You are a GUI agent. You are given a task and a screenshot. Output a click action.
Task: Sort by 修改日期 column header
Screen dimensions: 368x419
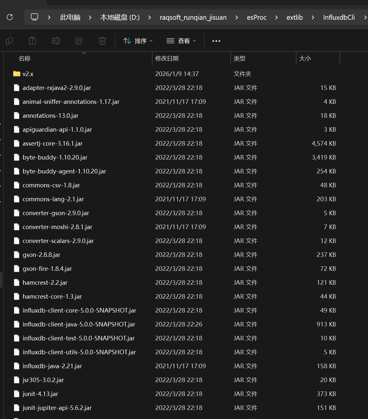point(167,59)
